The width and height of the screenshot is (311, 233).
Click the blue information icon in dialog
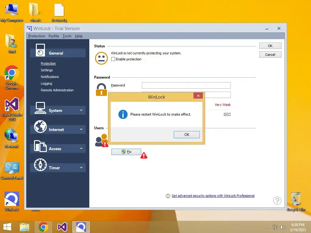[x=123, y=114]
